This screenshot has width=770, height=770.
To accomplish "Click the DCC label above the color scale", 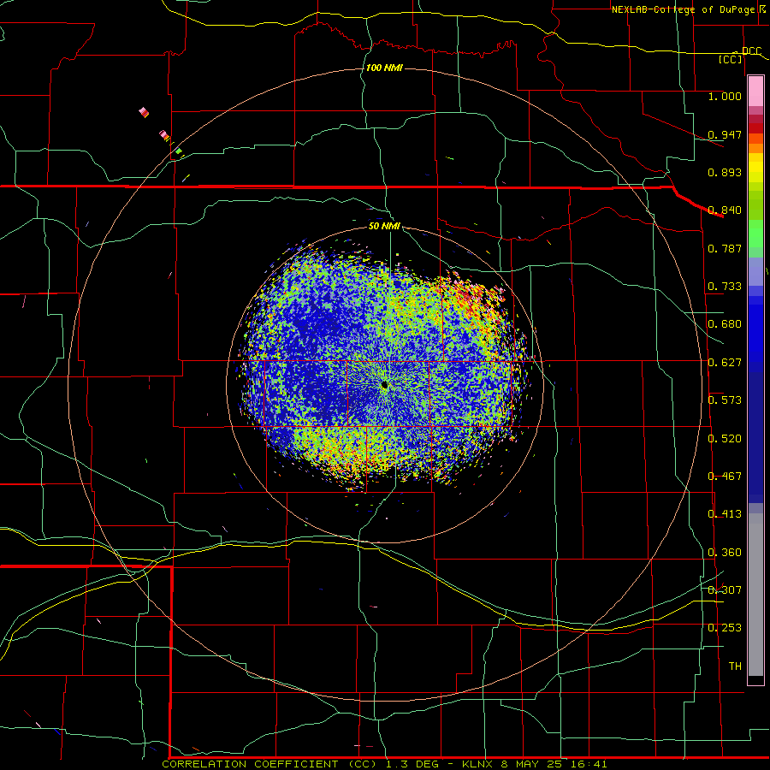I will click(751, 51).
